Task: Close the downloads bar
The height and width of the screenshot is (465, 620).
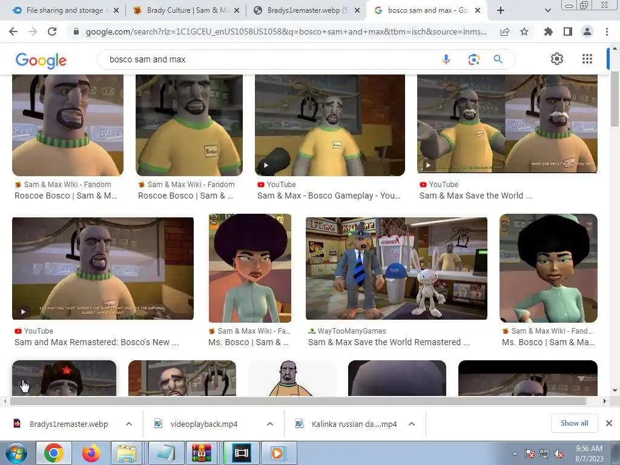Action: coord(609,423)
